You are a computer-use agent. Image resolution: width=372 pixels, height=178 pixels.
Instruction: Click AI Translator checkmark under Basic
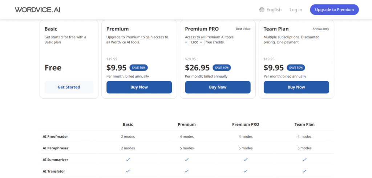point(128,171)
